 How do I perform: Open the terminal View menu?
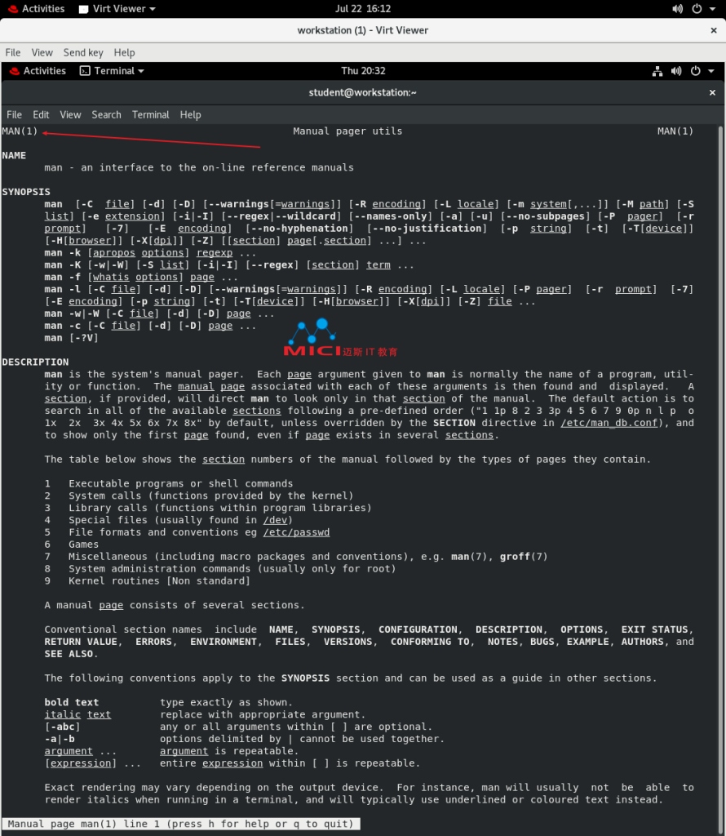(x=70, y=114)
